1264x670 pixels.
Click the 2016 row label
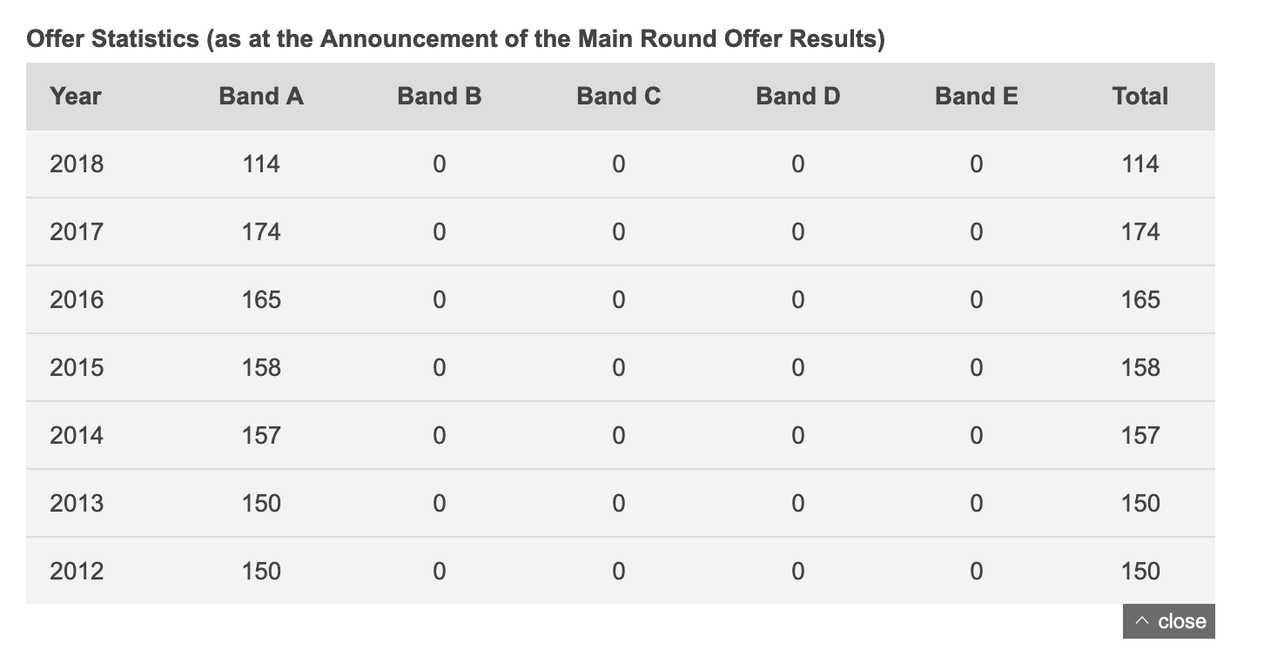(77, 299)
